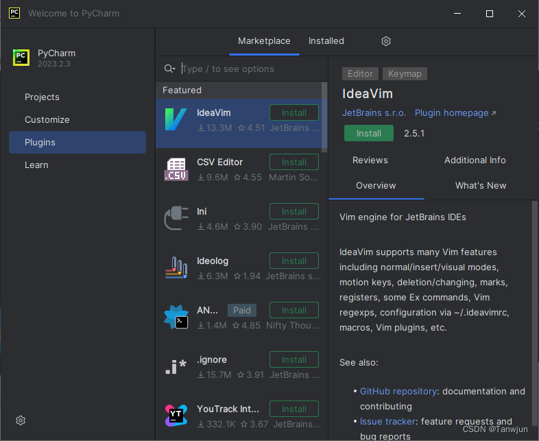The height and width of the screenshot is (441, 539).
Task: Install the YouTrack Integration plugin
Action: tap(294, 409)
